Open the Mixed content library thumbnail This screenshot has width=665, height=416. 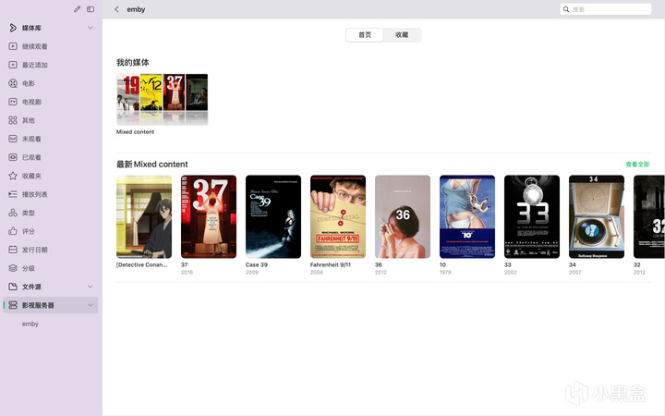(x=162, y=99)
